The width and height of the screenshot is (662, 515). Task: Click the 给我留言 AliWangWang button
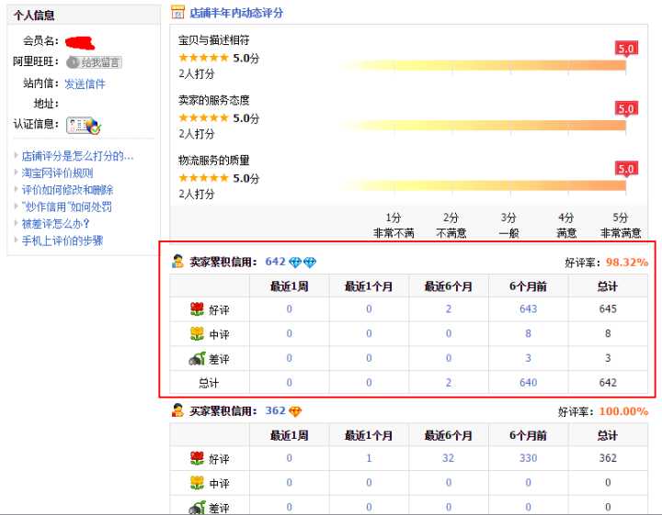pos(94,62)
